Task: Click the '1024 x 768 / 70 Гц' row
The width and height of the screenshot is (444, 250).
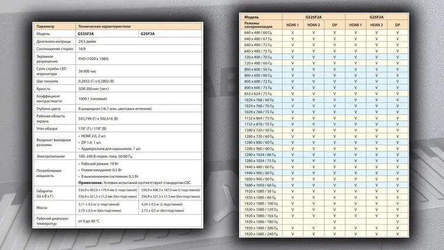Action: pyautogui.click(x=324, y=106)
